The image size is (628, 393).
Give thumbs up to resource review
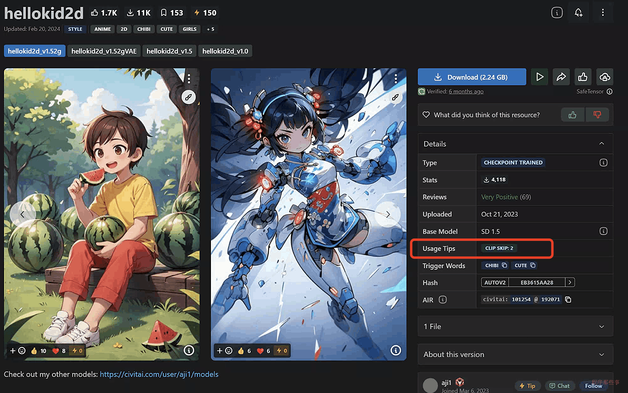[572, 115]
